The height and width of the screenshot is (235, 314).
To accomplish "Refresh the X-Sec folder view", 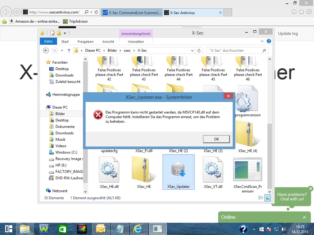I will click(199, 50).
